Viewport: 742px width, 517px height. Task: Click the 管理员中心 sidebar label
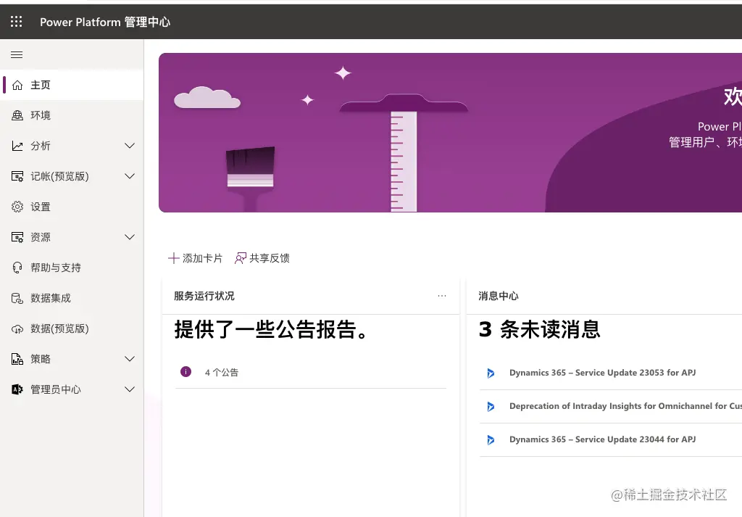click(56, 389)
